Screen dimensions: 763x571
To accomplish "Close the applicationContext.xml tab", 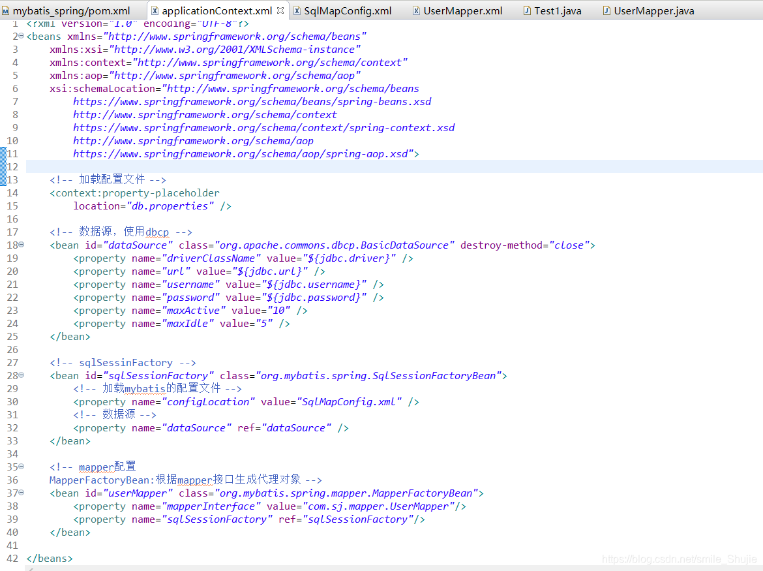I will click(x=280, y=10).
